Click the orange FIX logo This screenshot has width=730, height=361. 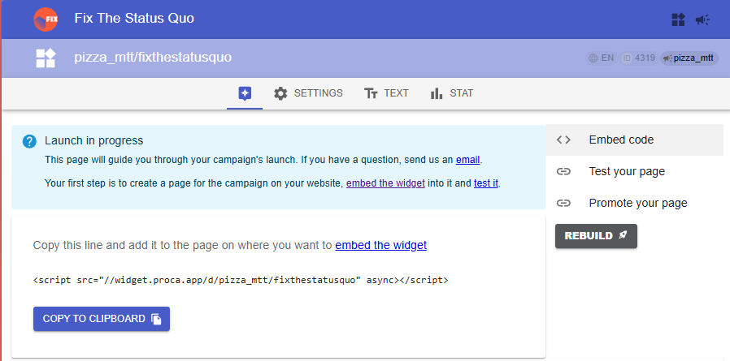(46, 19)
